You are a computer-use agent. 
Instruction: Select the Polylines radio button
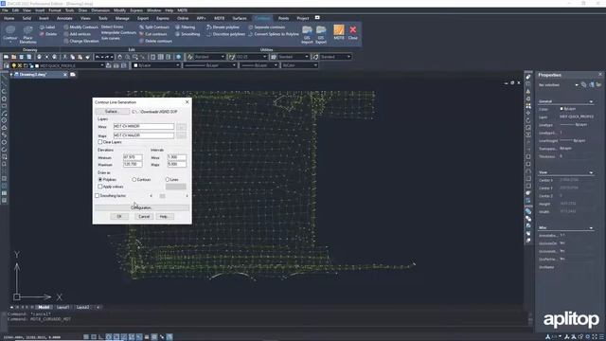[100, 179]
